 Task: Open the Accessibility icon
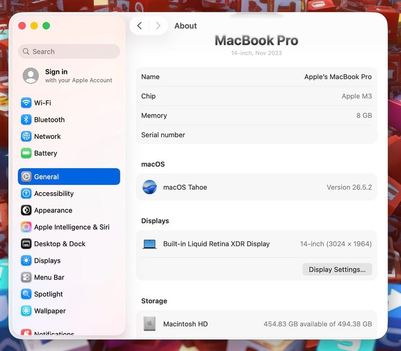coord(26,193)
